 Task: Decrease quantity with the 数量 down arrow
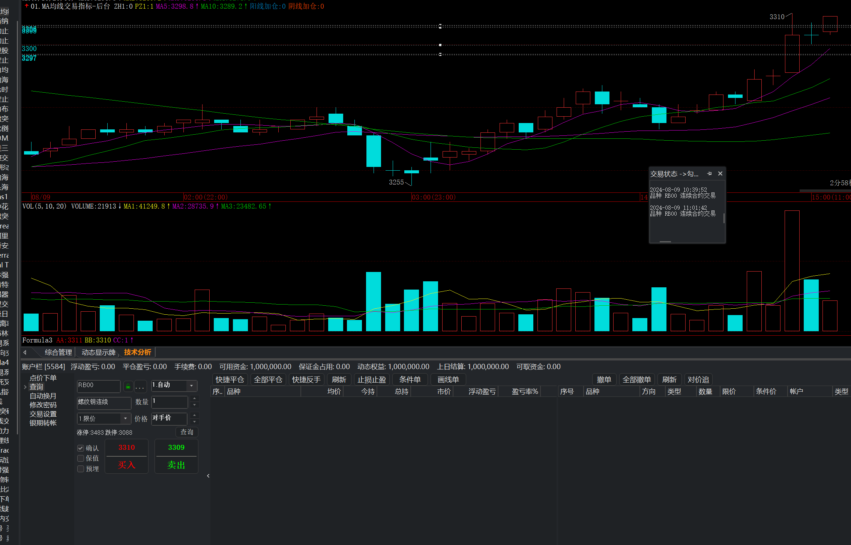coord(194,405)
